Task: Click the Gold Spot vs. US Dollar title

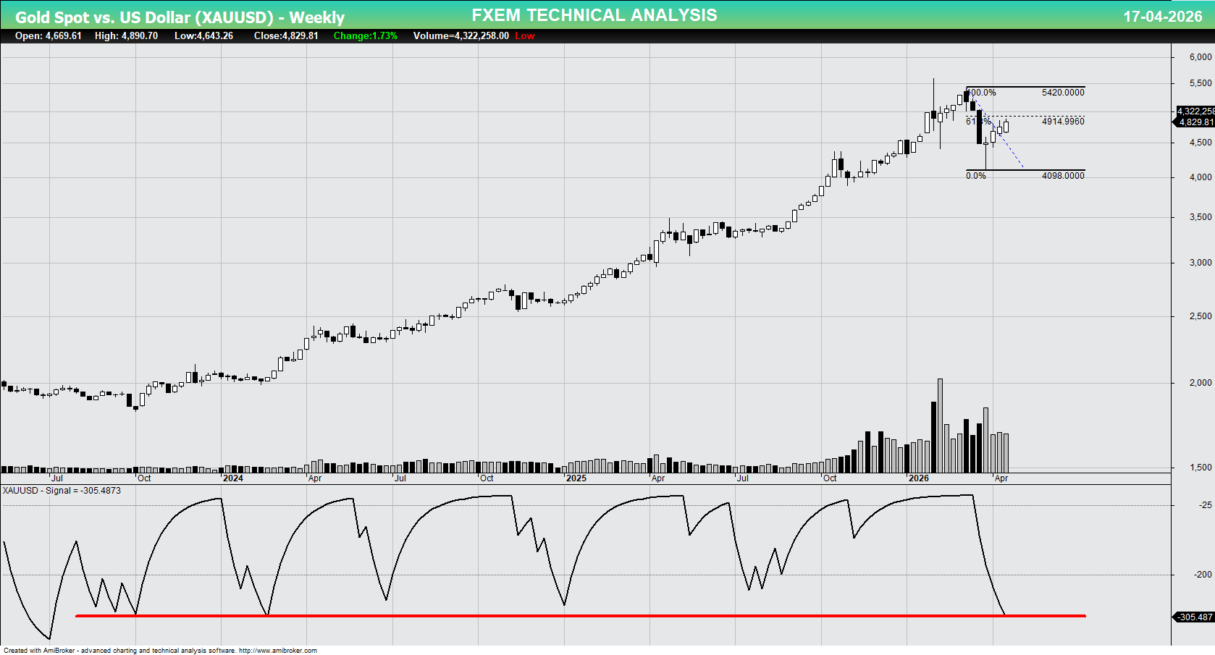Action: 181,15
